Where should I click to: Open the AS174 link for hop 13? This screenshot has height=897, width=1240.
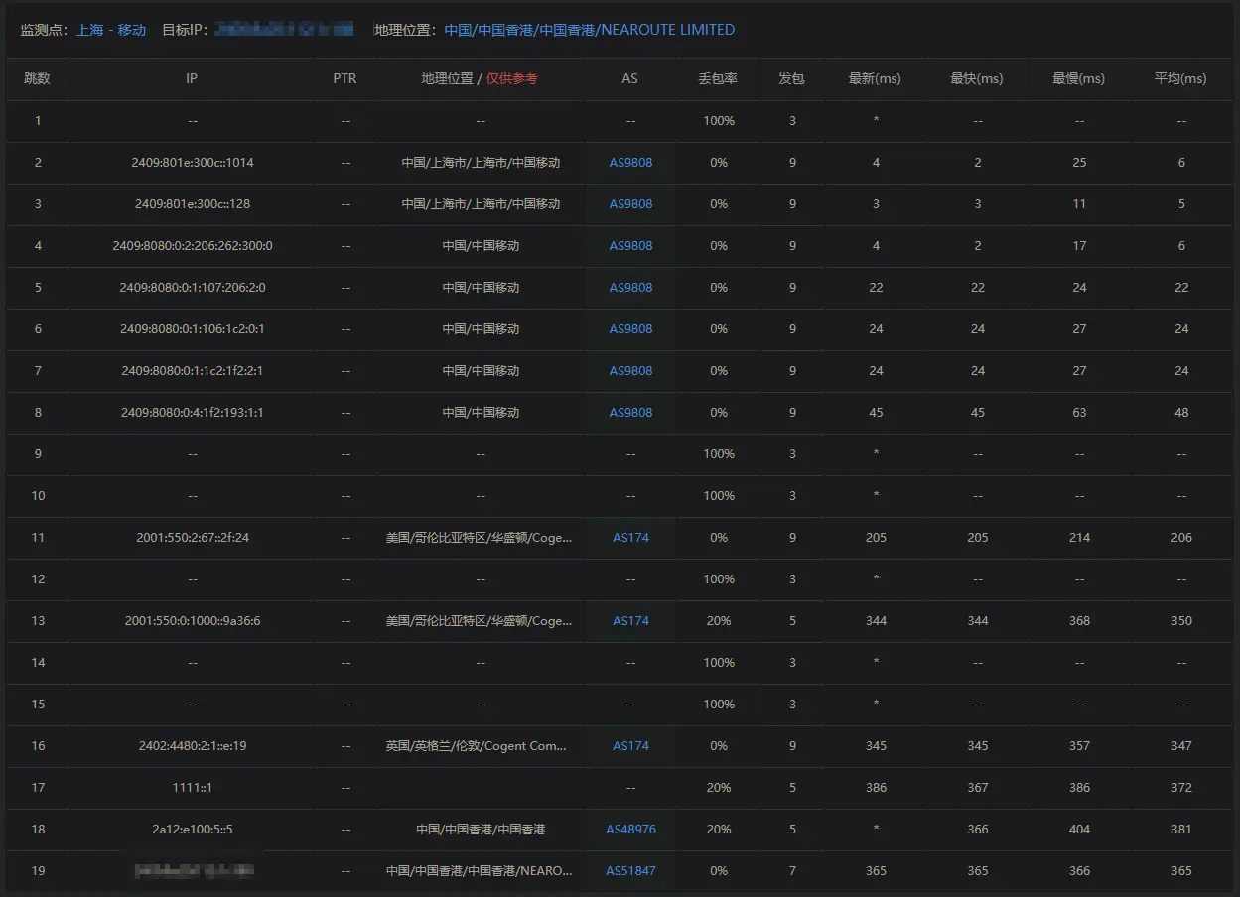pos(630,621)
